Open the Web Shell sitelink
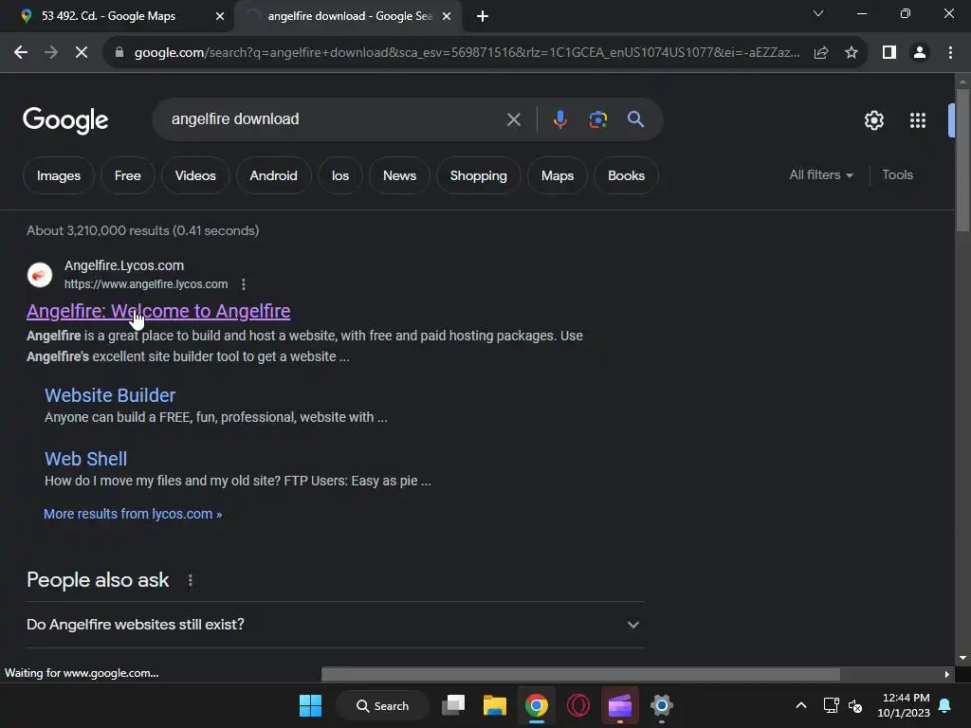971x728 pixels. point(86,460)
